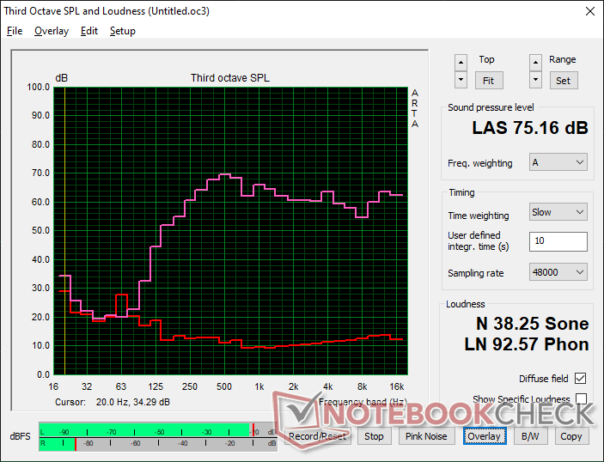Click the LN 92.57 Phon value

coord(527,344)
